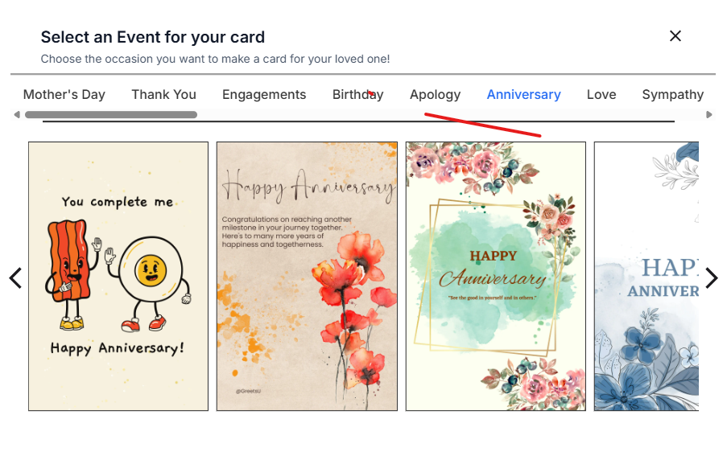The height and width of the screenshot is (460, 727).
Task: Switch to the Apology tab
Action: point(435,94)
